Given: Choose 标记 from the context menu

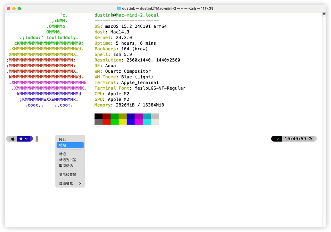Looking at the screenshot, I should [x=62, y=154].
